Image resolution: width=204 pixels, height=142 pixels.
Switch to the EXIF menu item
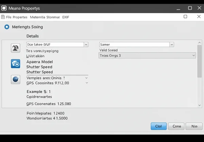click(x=66, y=17)
